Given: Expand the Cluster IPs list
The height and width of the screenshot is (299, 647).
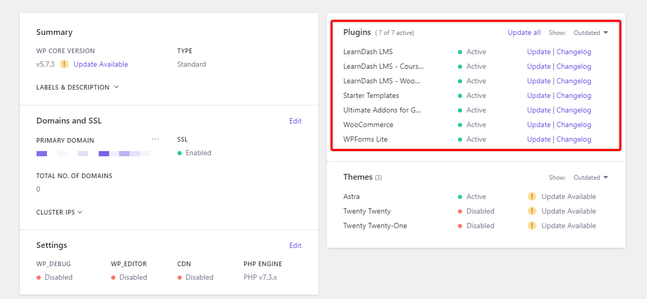Looking at the screenshot, I should pyautogui.click(x=60, y=212).
